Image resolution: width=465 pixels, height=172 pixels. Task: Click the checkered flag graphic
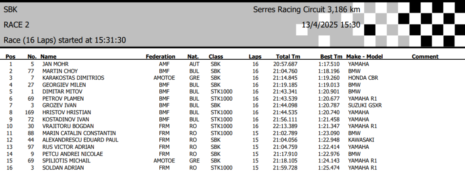click(410, 24)
